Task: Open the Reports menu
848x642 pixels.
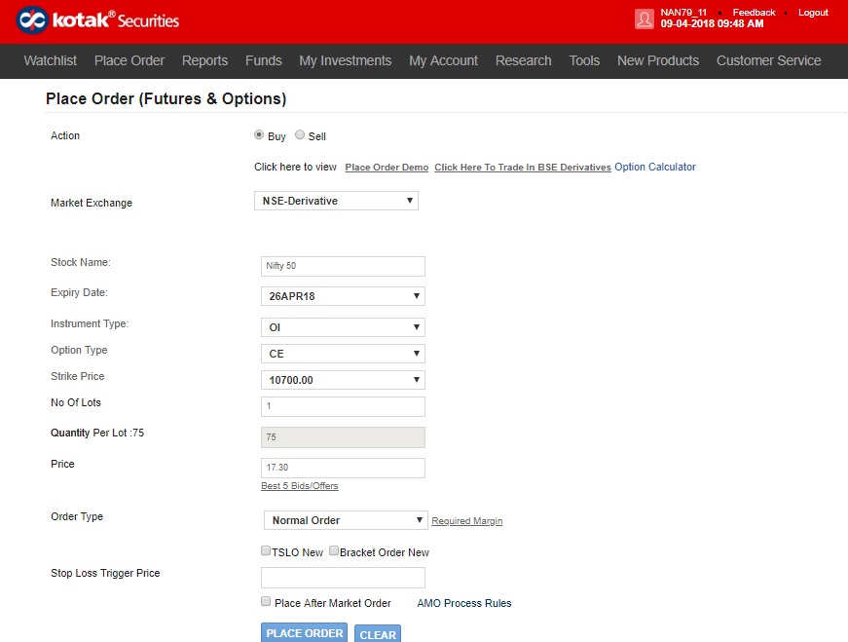Action: point(205,60)
